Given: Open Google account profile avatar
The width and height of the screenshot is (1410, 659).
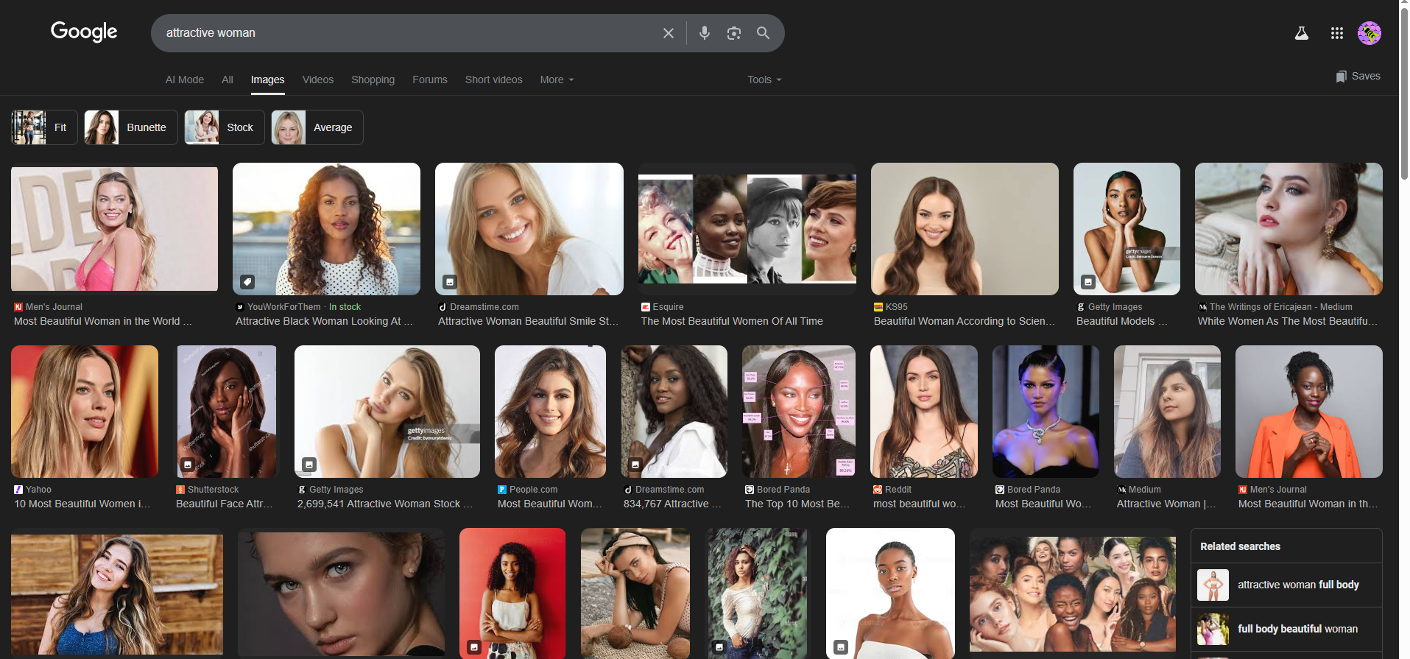Looking at the screenshot, I should tap(1370, 33).
